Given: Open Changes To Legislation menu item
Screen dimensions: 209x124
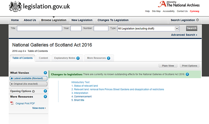Looking at the screenshot, I should coord(113,20).
